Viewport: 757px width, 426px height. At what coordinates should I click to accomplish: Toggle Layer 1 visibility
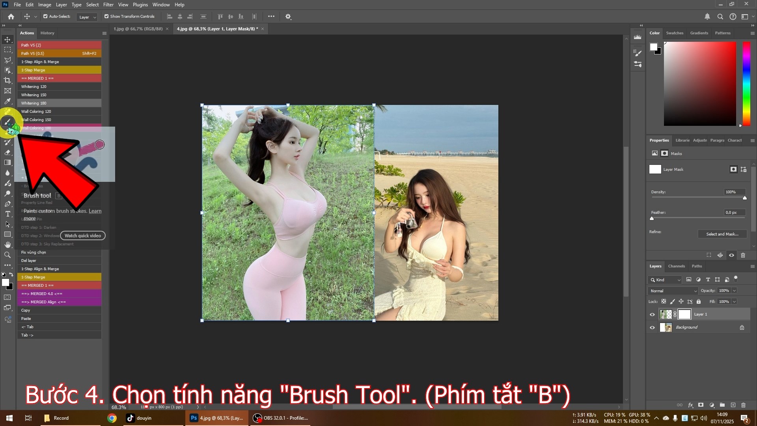(x=653, y=314)
